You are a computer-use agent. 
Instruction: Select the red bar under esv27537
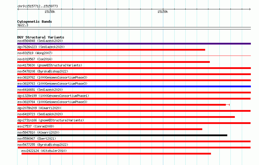(x=110, y=129)
